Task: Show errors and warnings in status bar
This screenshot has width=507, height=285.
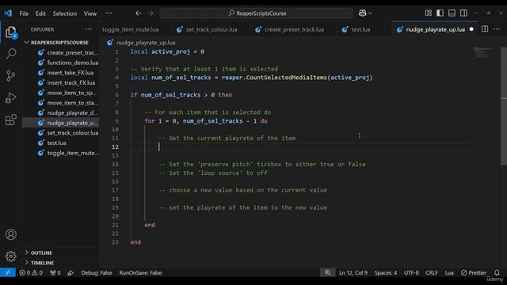Action: coord(31,272)
